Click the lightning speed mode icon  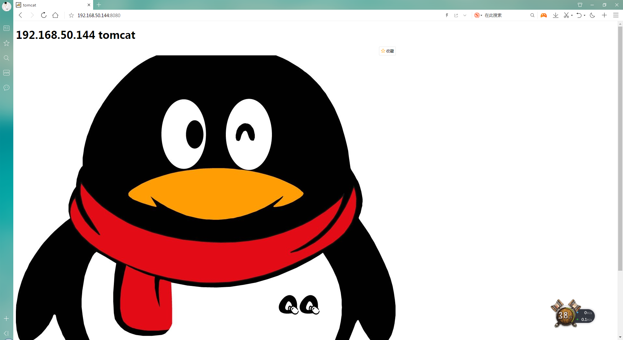tap(447, 15)
